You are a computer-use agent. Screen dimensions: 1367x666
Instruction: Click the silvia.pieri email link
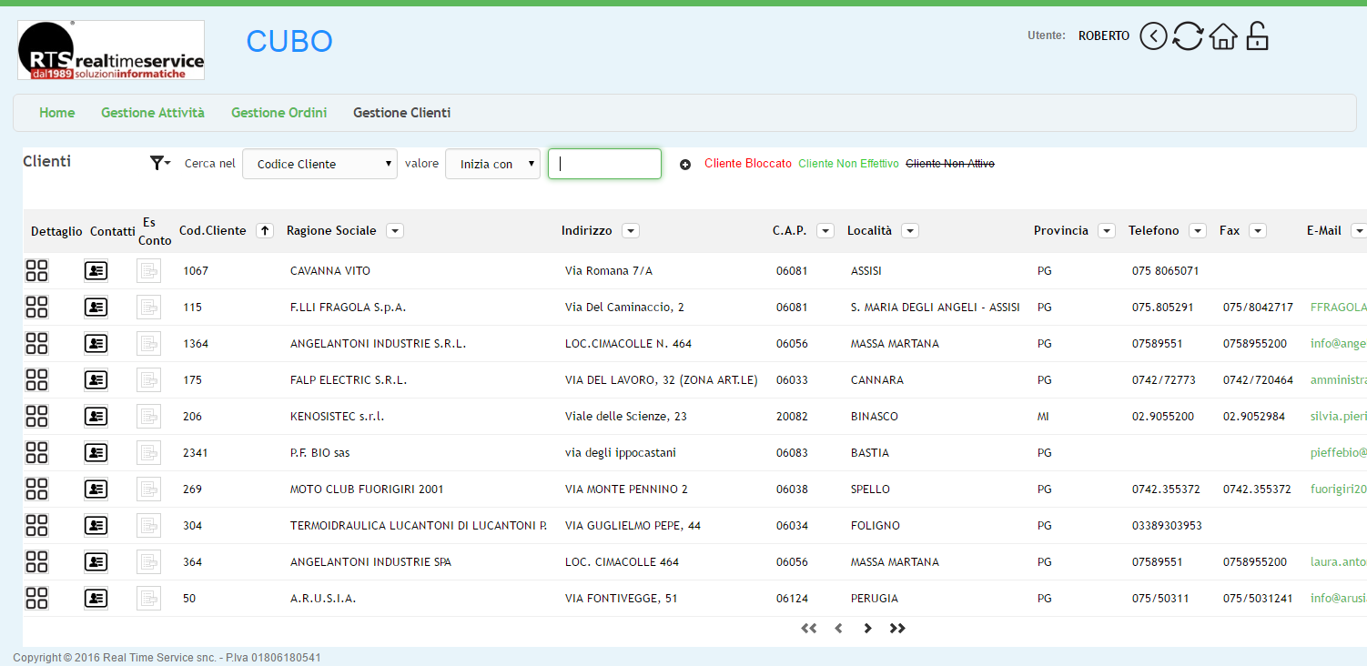[1338, 417]
